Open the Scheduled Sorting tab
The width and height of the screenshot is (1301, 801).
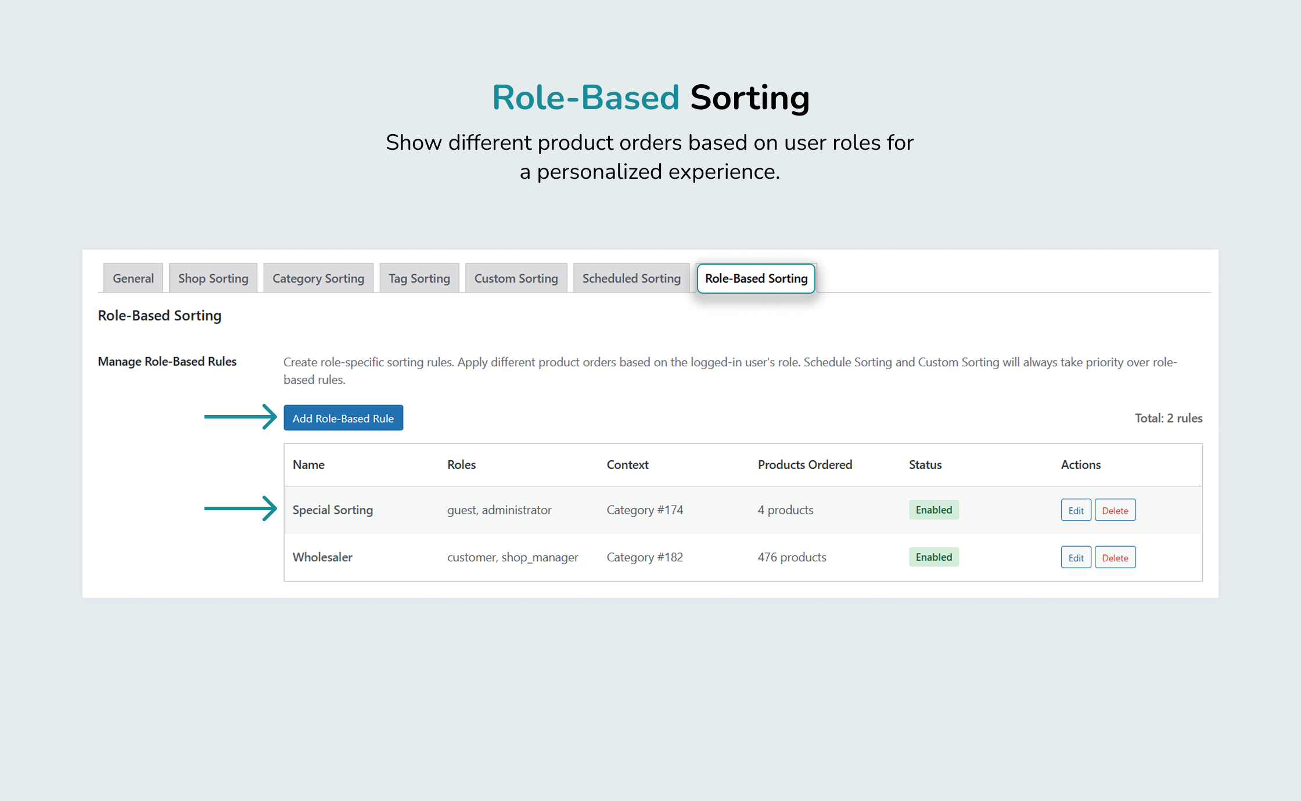(631, 278)
